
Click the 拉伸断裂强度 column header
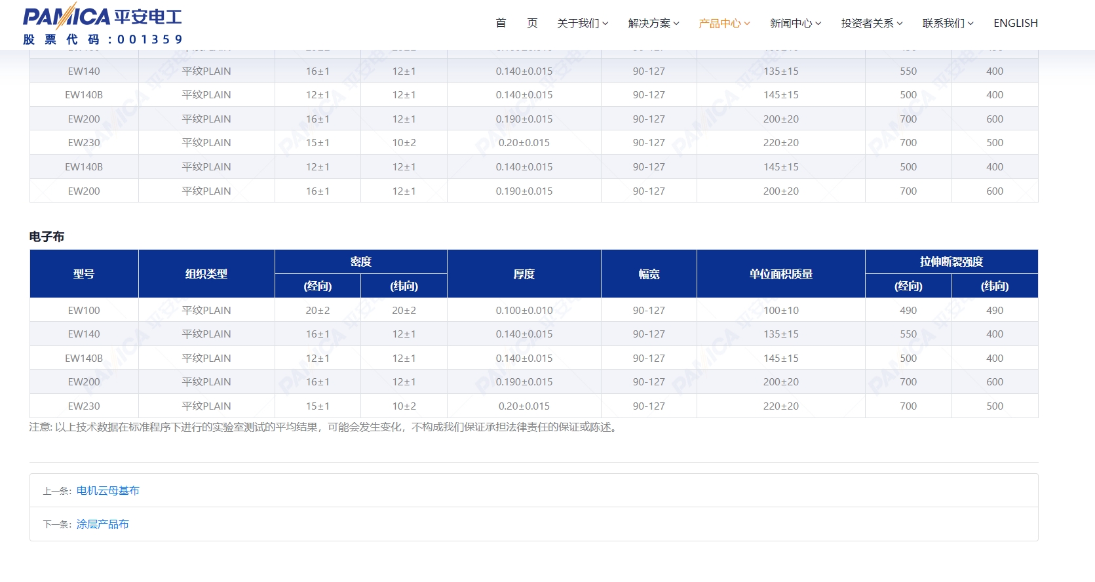[x=951, y=262]
